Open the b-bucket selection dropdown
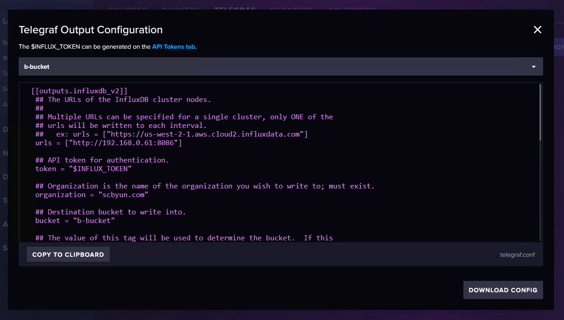Image resolution: width=564 pixels, height=320 pixels. click(281, 66)
